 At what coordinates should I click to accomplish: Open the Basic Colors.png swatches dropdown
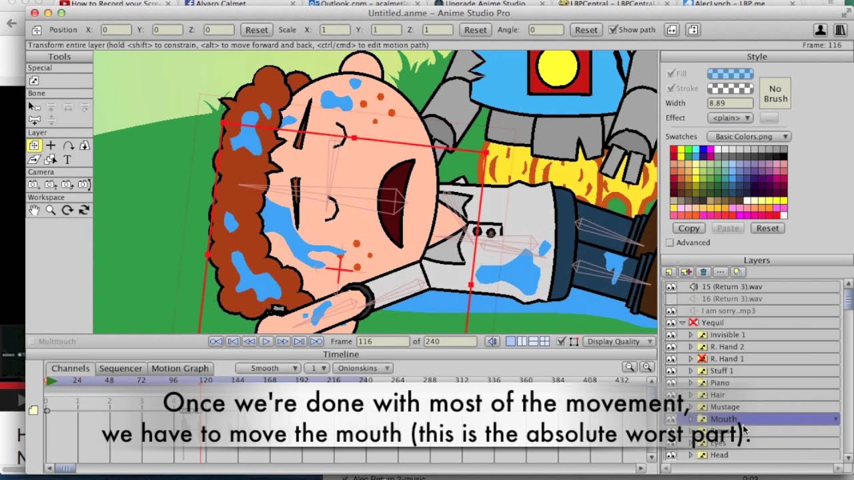click(x=749, y=137)
